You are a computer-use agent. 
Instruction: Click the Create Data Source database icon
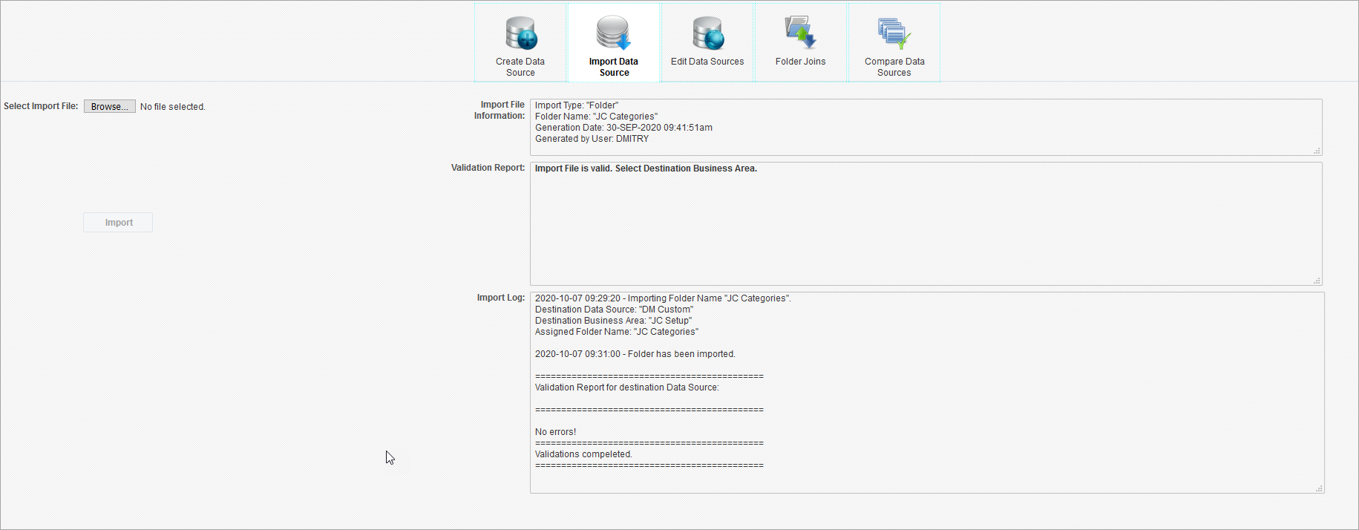coord(520,33)
